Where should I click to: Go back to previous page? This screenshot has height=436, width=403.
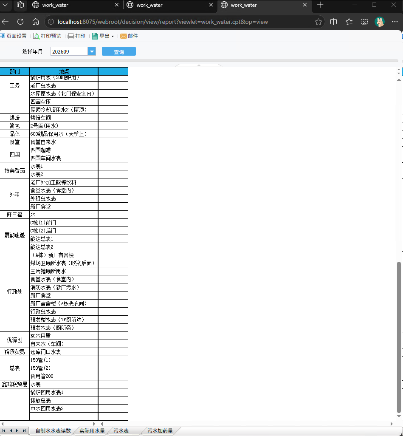click(x=5, y=22)
